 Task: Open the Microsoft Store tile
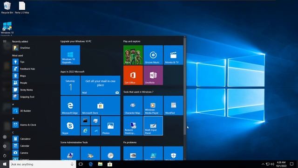[x=101, y=105]
